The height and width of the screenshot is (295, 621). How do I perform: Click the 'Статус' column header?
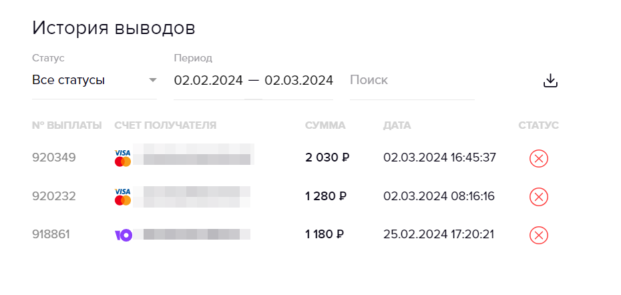pos(538,125)
